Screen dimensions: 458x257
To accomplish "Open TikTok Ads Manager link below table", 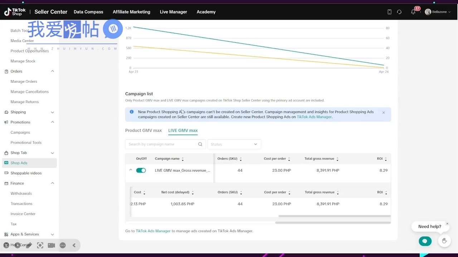I will [153, 231].
